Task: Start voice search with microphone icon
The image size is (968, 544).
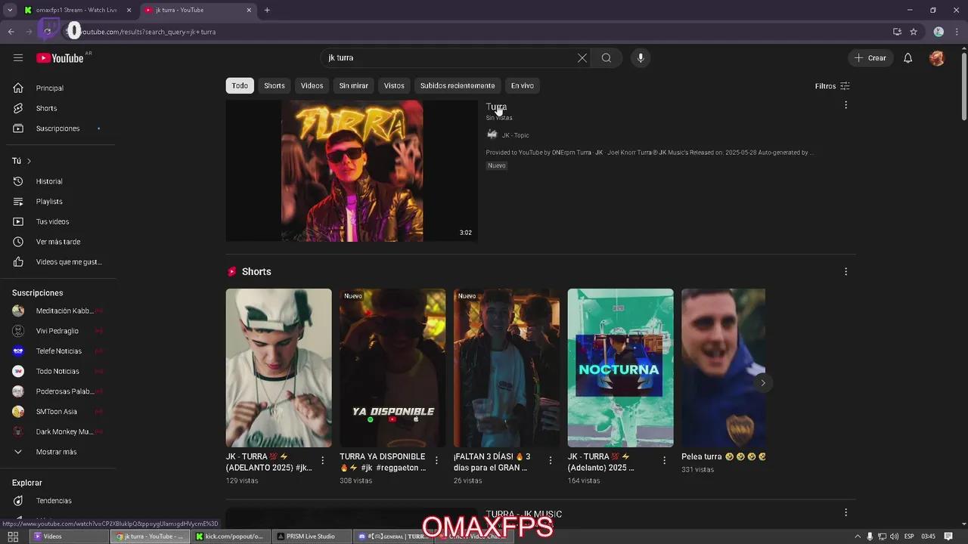Action: [641, 58]
